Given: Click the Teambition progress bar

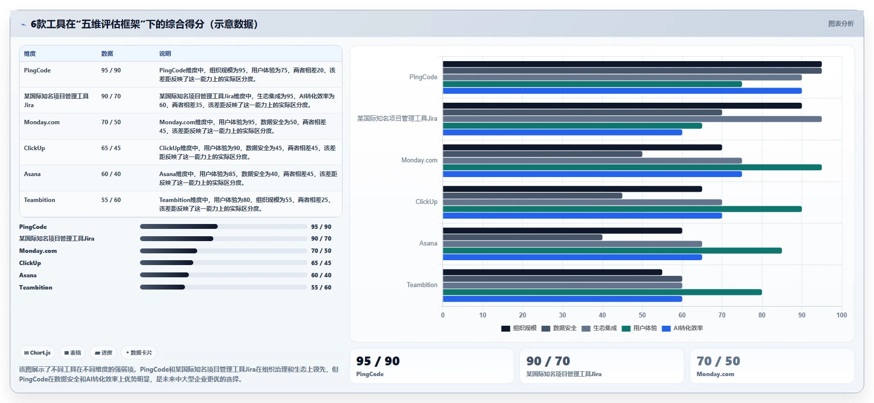Looking at the screenshot, I should [224, 287].
